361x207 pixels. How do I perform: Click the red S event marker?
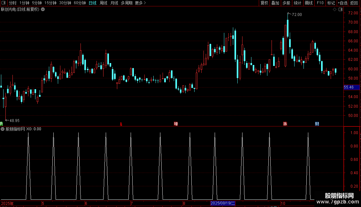(x=121, y=124)
